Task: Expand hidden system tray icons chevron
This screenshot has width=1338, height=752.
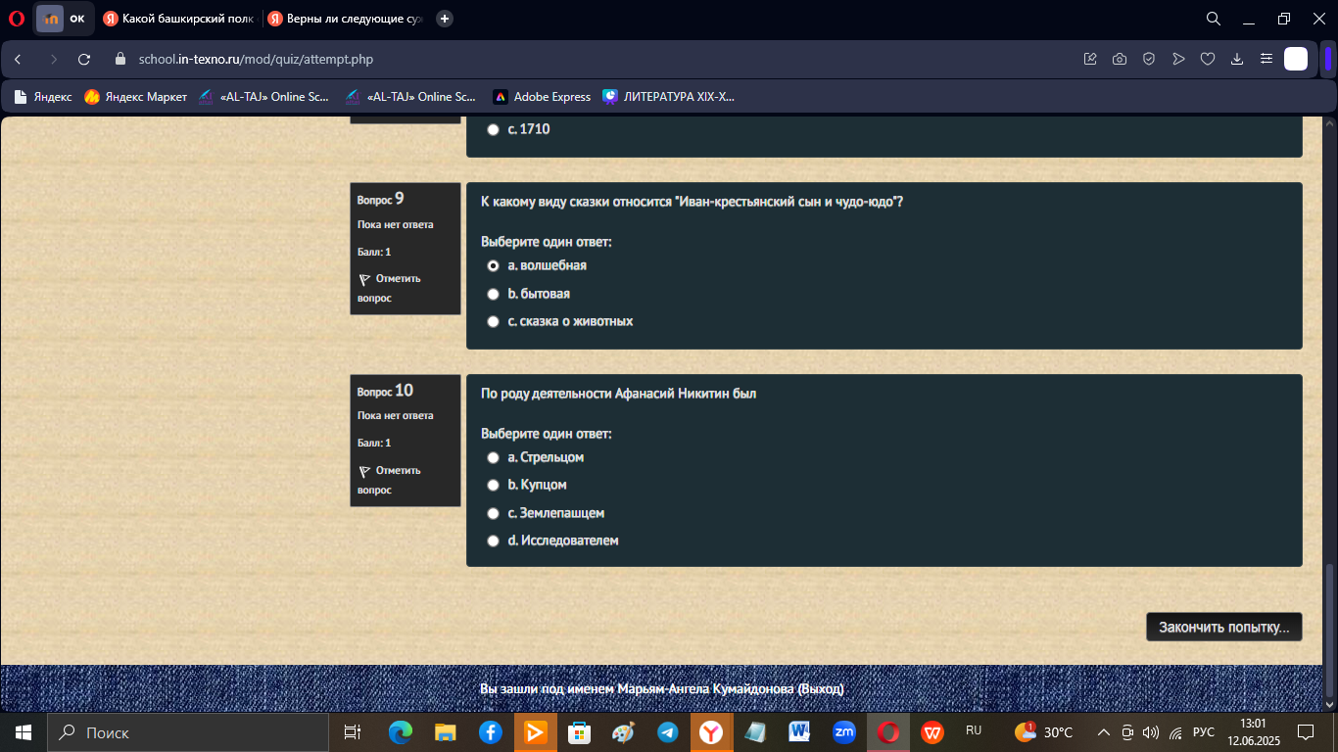Action: pyautogui.click(x=1104, y=732)
